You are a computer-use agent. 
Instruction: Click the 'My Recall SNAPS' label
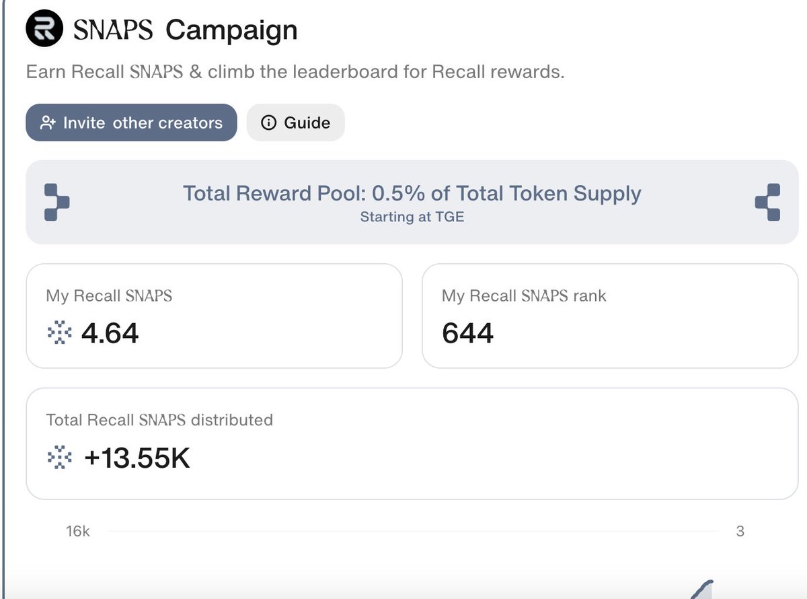tap(109, 295)
